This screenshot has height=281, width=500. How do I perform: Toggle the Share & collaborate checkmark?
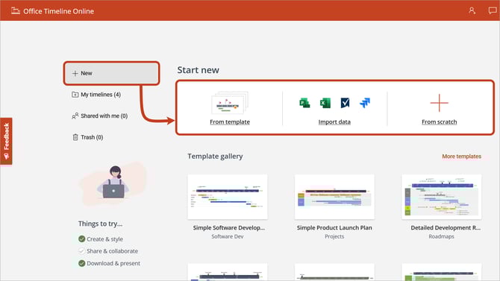(81, 251)
